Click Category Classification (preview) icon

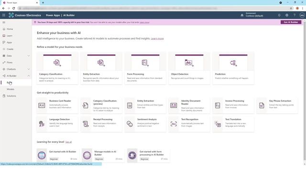(86, 106)
